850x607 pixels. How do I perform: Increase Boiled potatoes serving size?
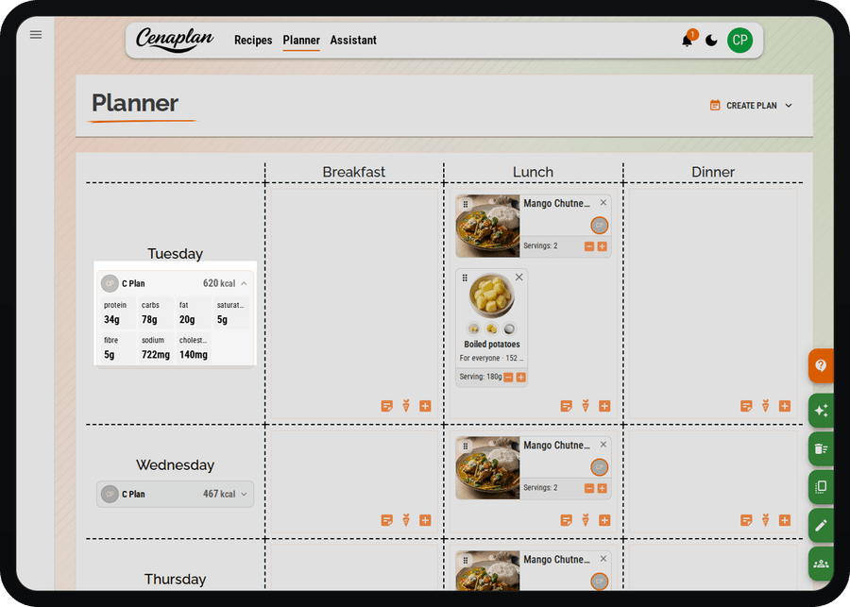(521, 378)
